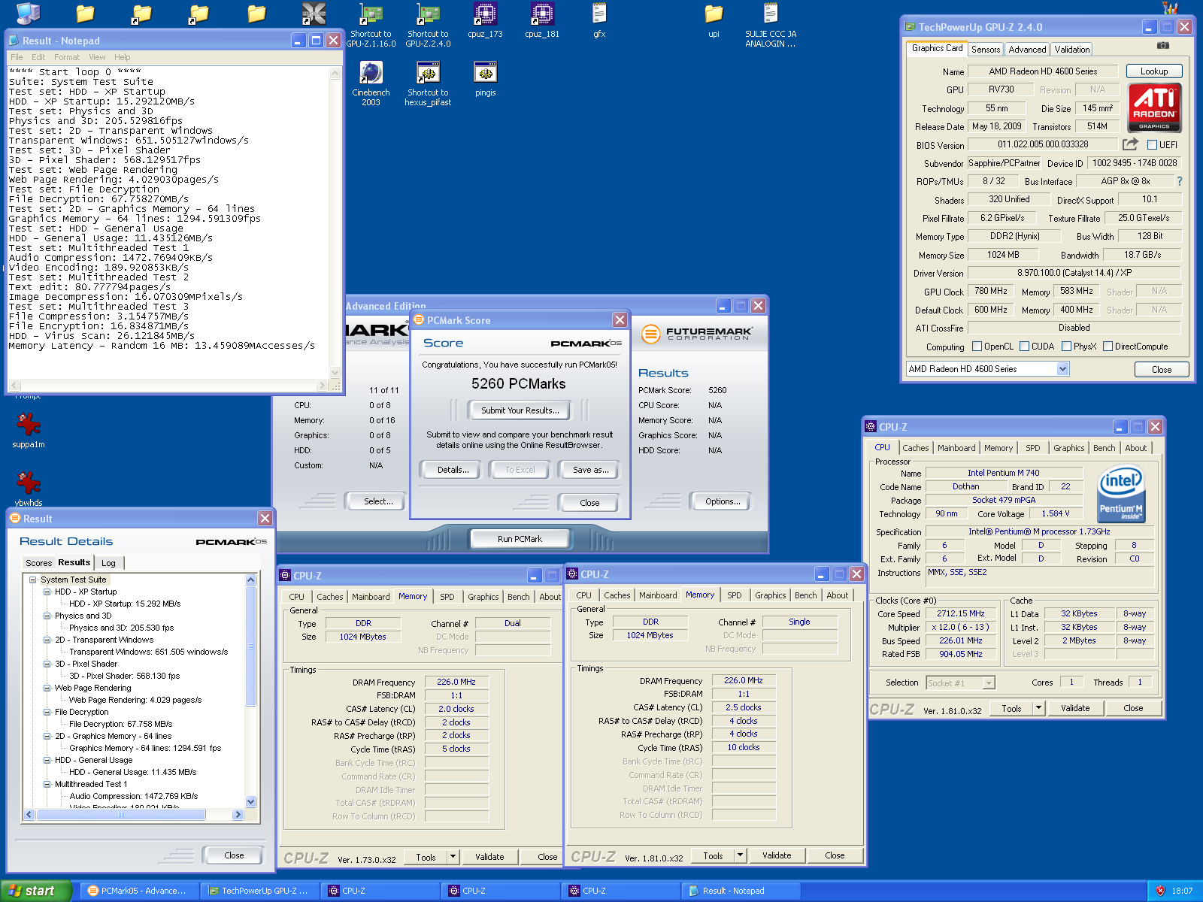
Task: Click Submit Your Results button
Action: pyautogui.click(x=520, y=410)
